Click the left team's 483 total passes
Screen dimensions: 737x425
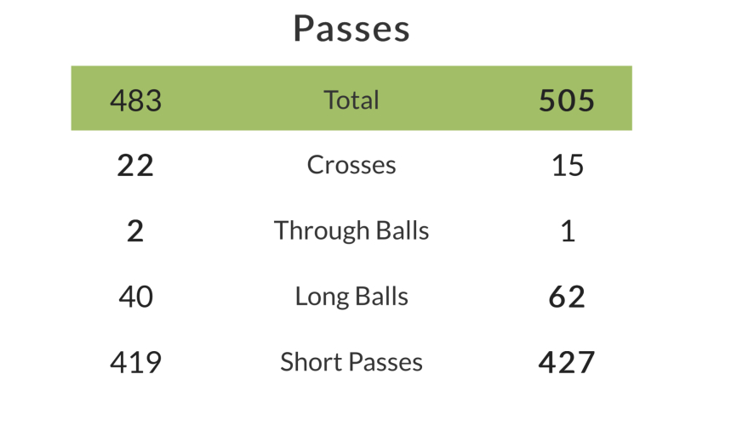(135, 100)
